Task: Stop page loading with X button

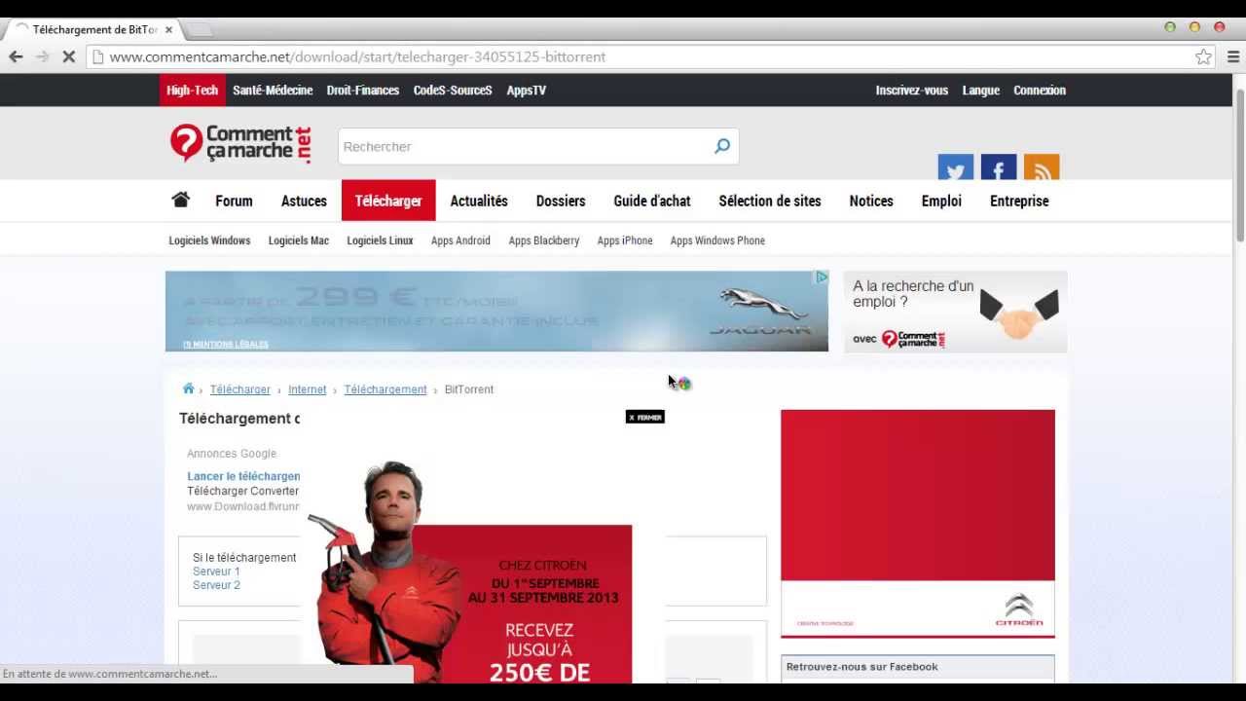Action: (x=68, y=56)
